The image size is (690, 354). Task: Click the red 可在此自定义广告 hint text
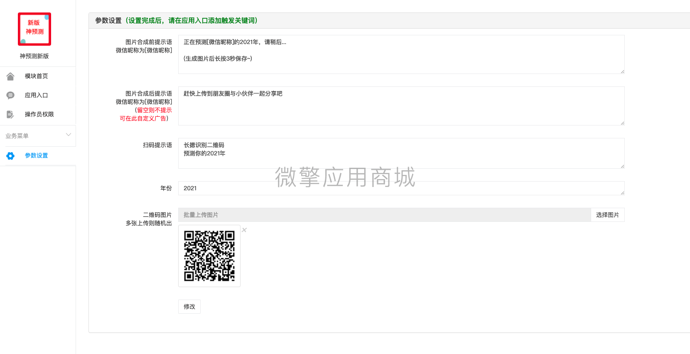pos(143,118)
